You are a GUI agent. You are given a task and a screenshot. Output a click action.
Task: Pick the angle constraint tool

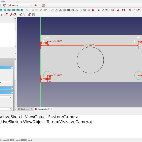(21, 15)
